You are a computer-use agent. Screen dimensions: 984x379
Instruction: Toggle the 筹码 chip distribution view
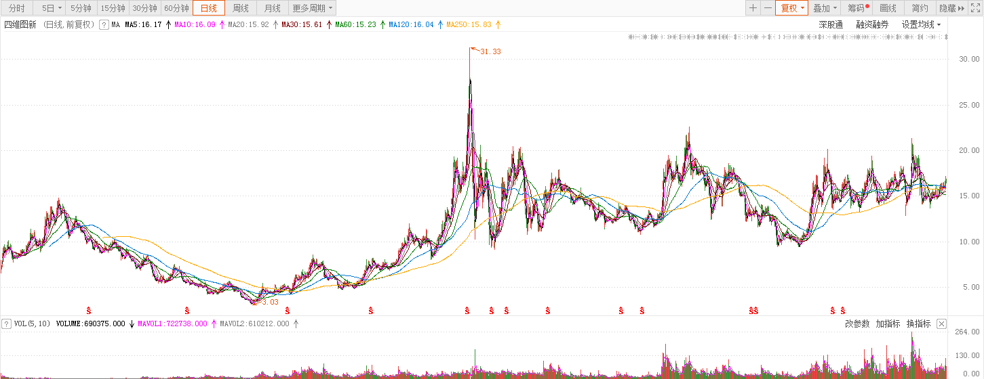[x=858, y=8]
